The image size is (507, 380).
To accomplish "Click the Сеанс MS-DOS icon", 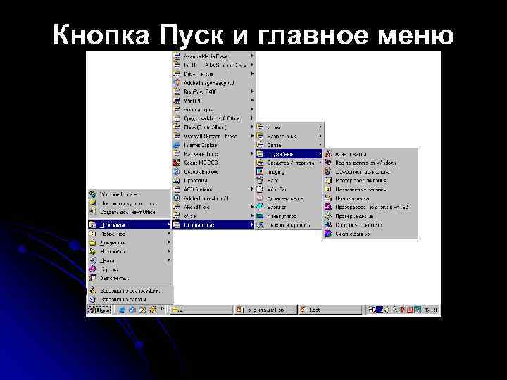I will tap(177, 163).
